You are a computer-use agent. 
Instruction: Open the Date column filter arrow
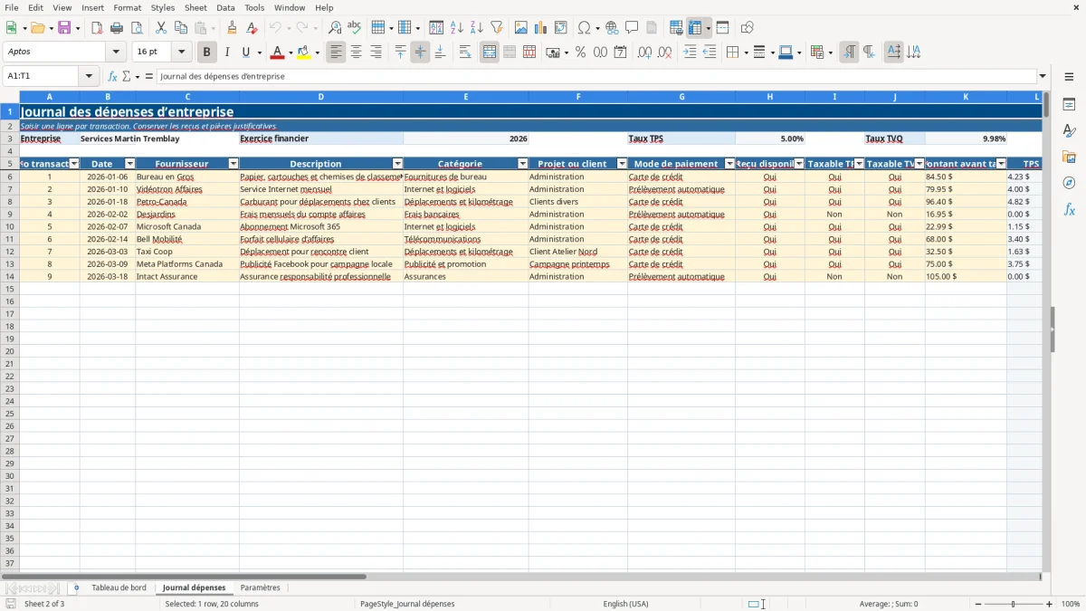point(129,164)
